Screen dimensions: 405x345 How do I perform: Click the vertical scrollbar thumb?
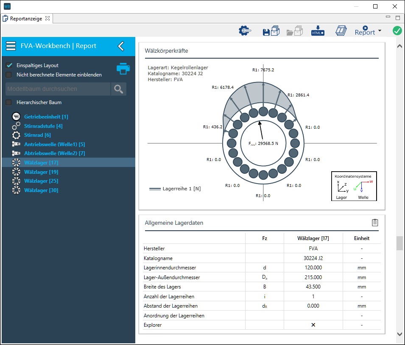coord(399,243)
